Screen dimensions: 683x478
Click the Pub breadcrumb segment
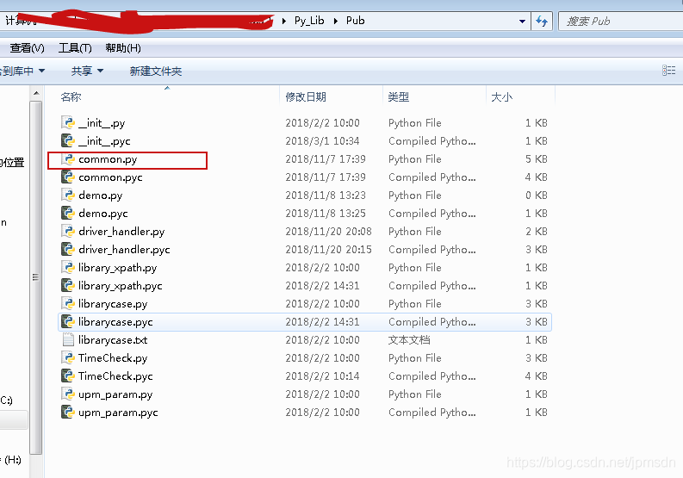click(x=356, y=21)
